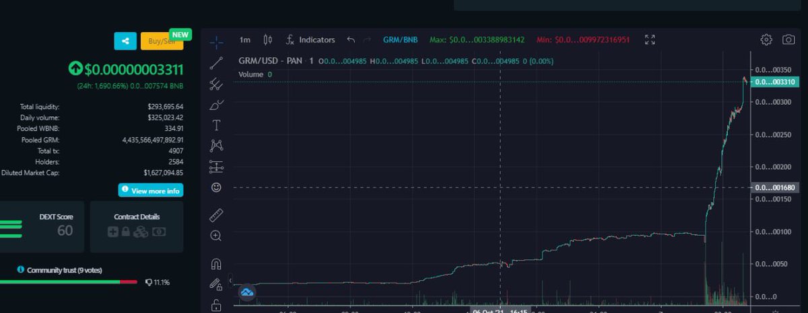Switch pair to GRM/BNB
808x313 pixels.
point(400,40)
